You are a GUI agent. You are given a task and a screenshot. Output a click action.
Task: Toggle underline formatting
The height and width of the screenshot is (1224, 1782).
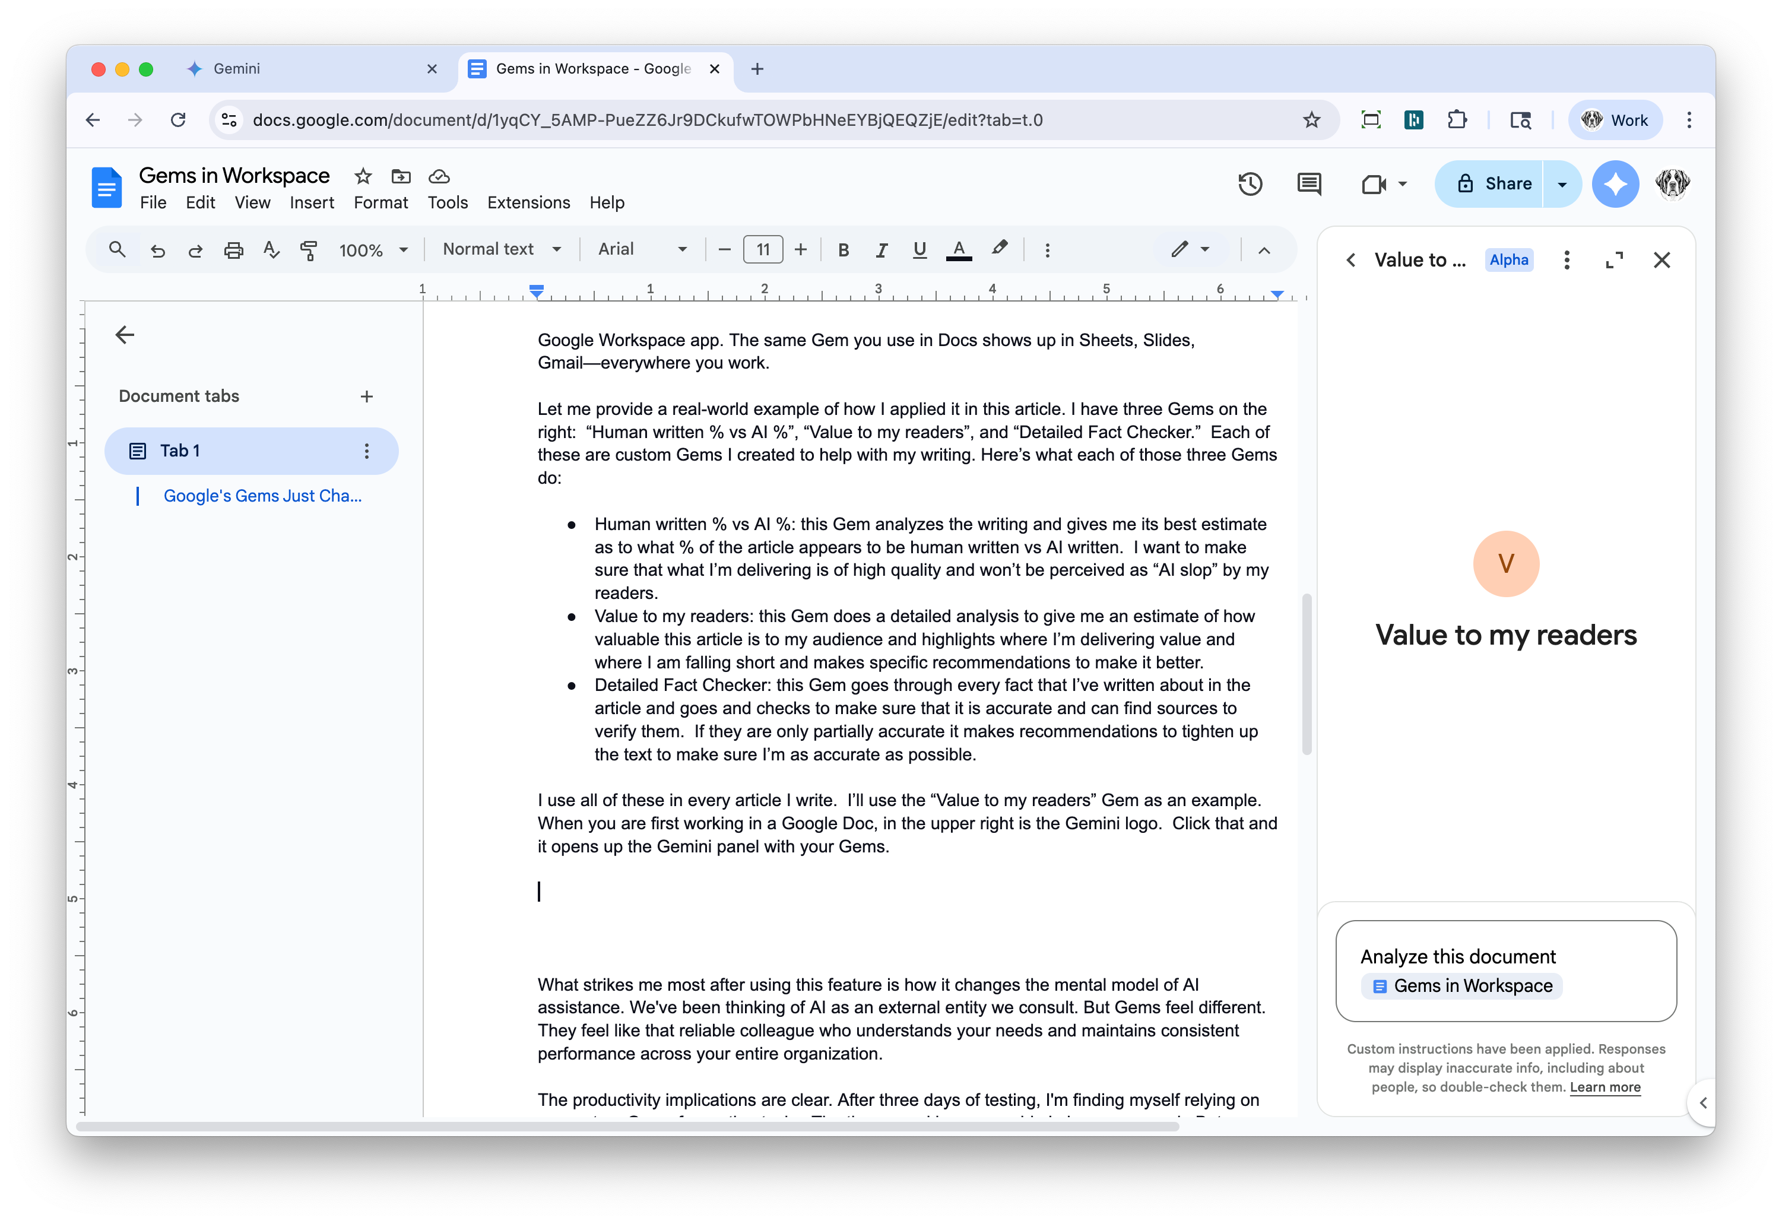919,250
